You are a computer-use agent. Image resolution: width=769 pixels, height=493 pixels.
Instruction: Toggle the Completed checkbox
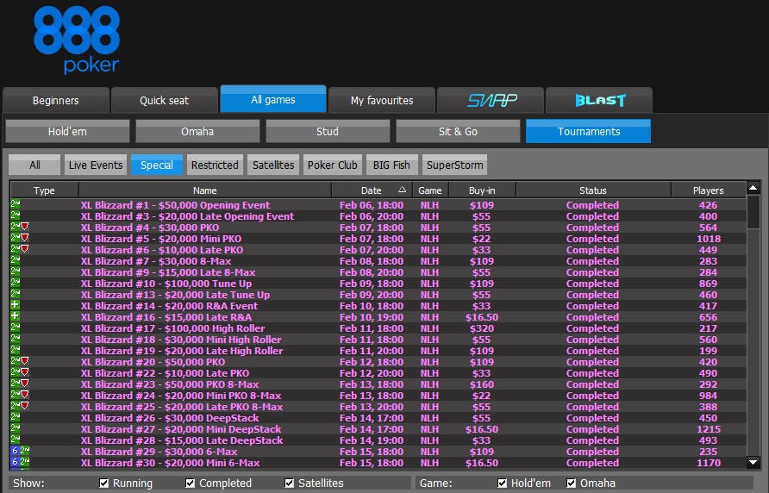[191, 484]
